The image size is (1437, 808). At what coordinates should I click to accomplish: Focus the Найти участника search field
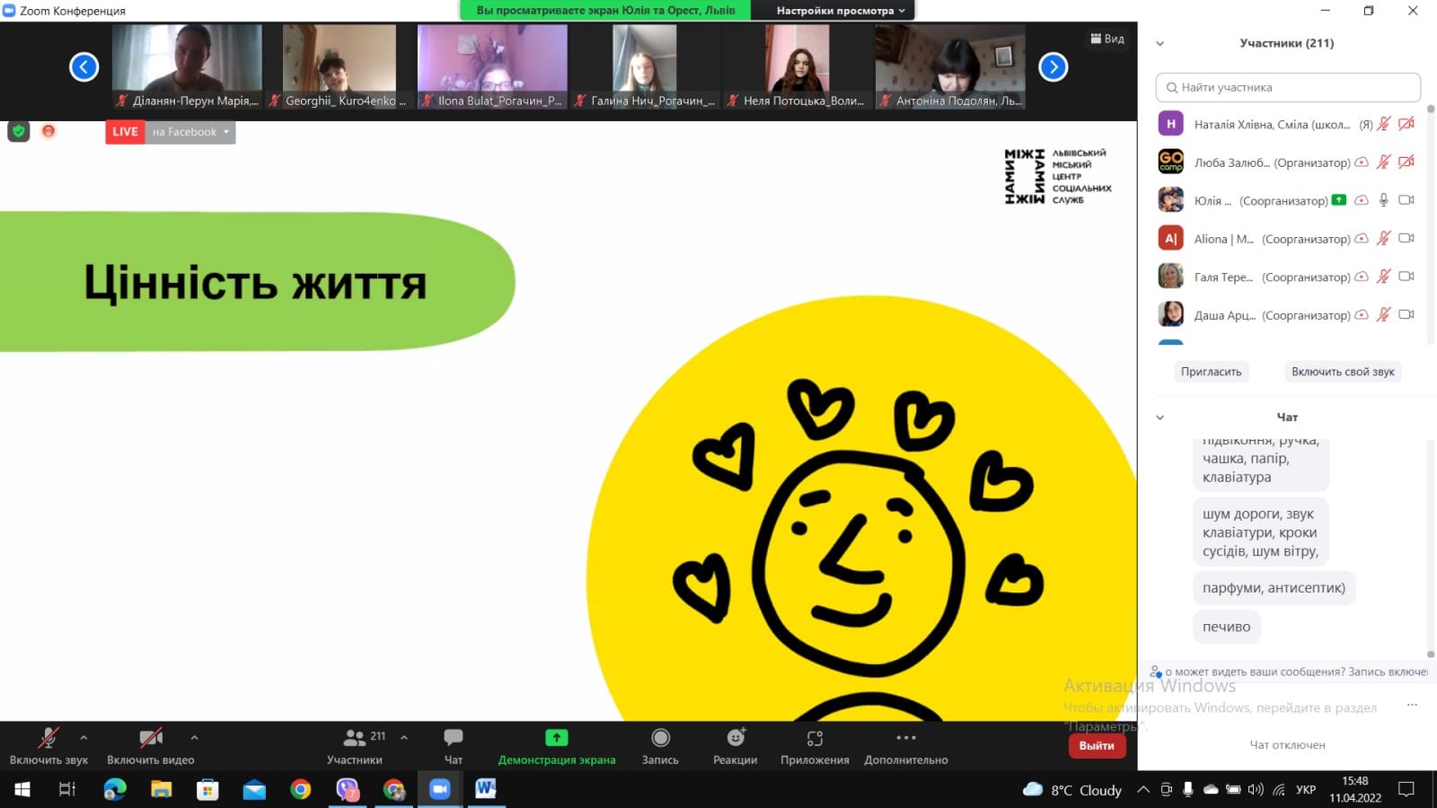[1288, 87]
